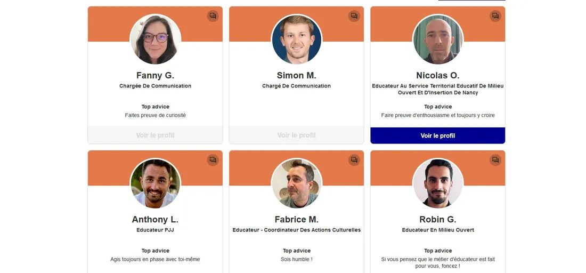Click the name Anthony L.

(155, 220)
